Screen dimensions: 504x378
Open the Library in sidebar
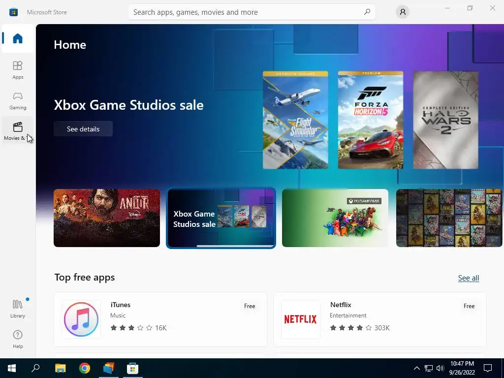[x=18, y=309]
